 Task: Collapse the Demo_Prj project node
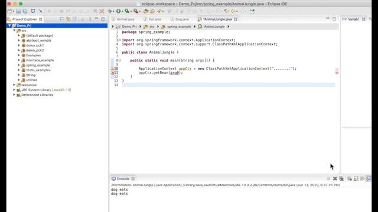tap(9, 25)
